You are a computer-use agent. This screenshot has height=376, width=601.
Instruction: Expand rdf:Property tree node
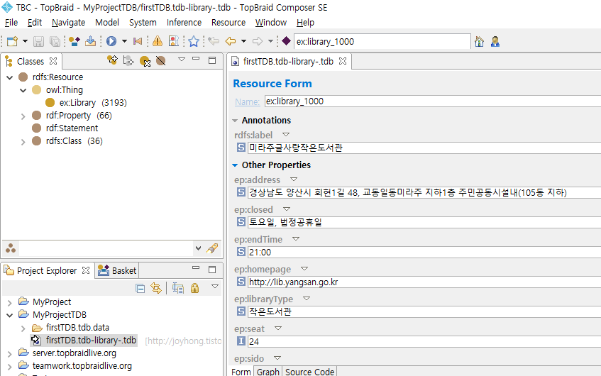(23, 116)
